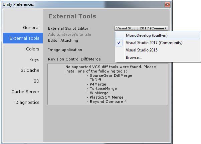Pick Visual Studio 2015 as script editor
The image size is (201, 144).
158,50
